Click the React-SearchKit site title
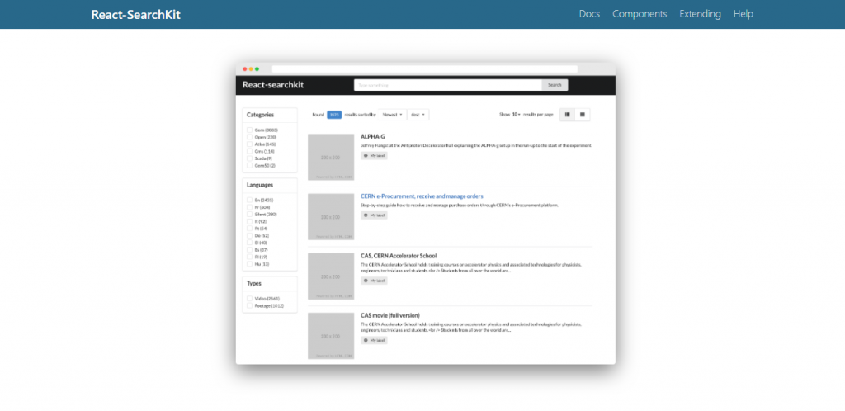The width and height of the screenshot is (845, 411). coord(136,15)
